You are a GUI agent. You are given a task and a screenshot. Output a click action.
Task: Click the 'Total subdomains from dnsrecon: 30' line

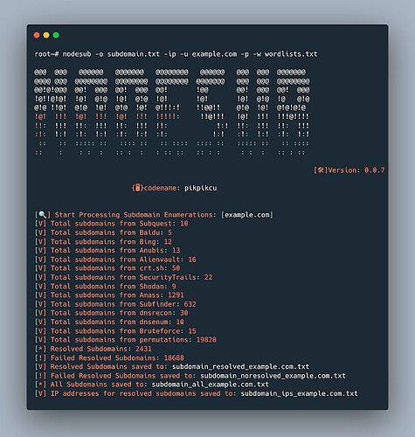[x=112, y=313]
